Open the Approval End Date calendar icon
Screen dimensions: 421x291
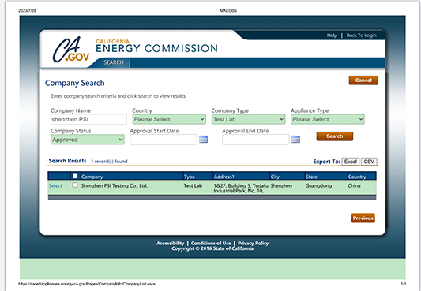pos(295,140)
